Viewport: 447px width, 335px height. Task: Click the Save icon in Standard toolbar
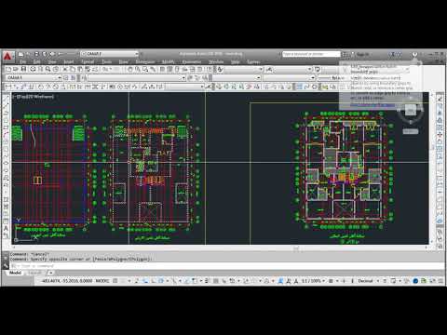pos(23,69)
